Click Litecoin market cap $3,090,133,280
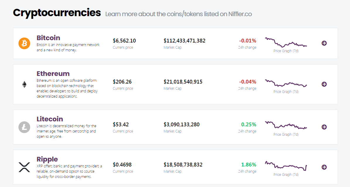 182,125
